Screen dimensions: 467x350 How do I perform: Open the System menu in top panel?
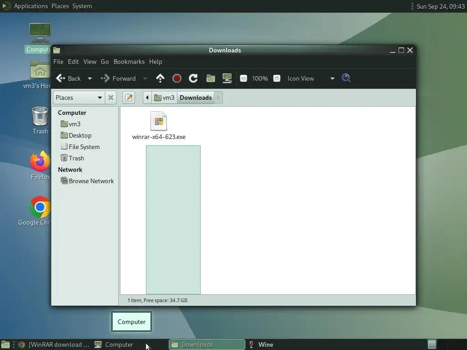(82, 6)
